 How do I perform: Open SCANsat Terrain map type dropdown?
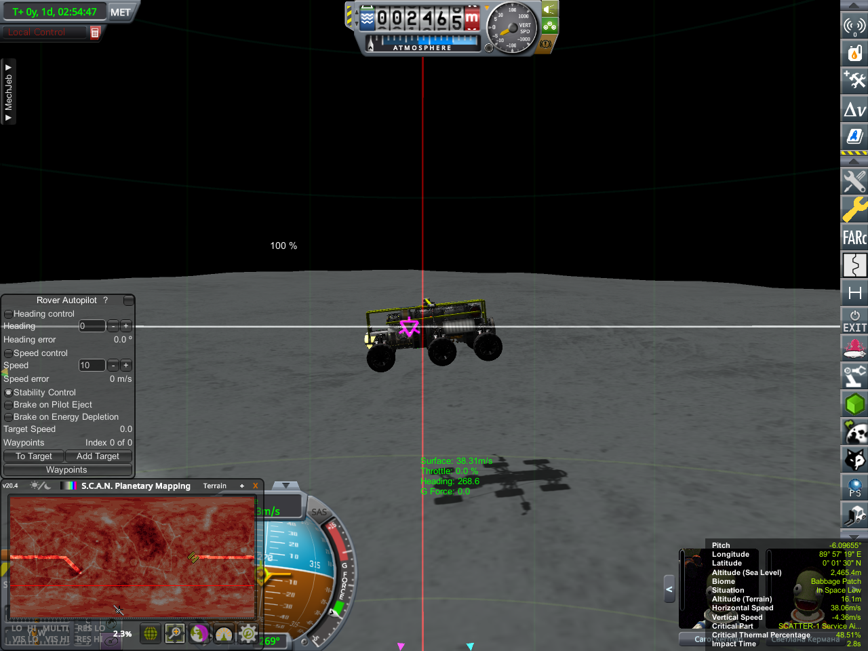coord(215,486)
